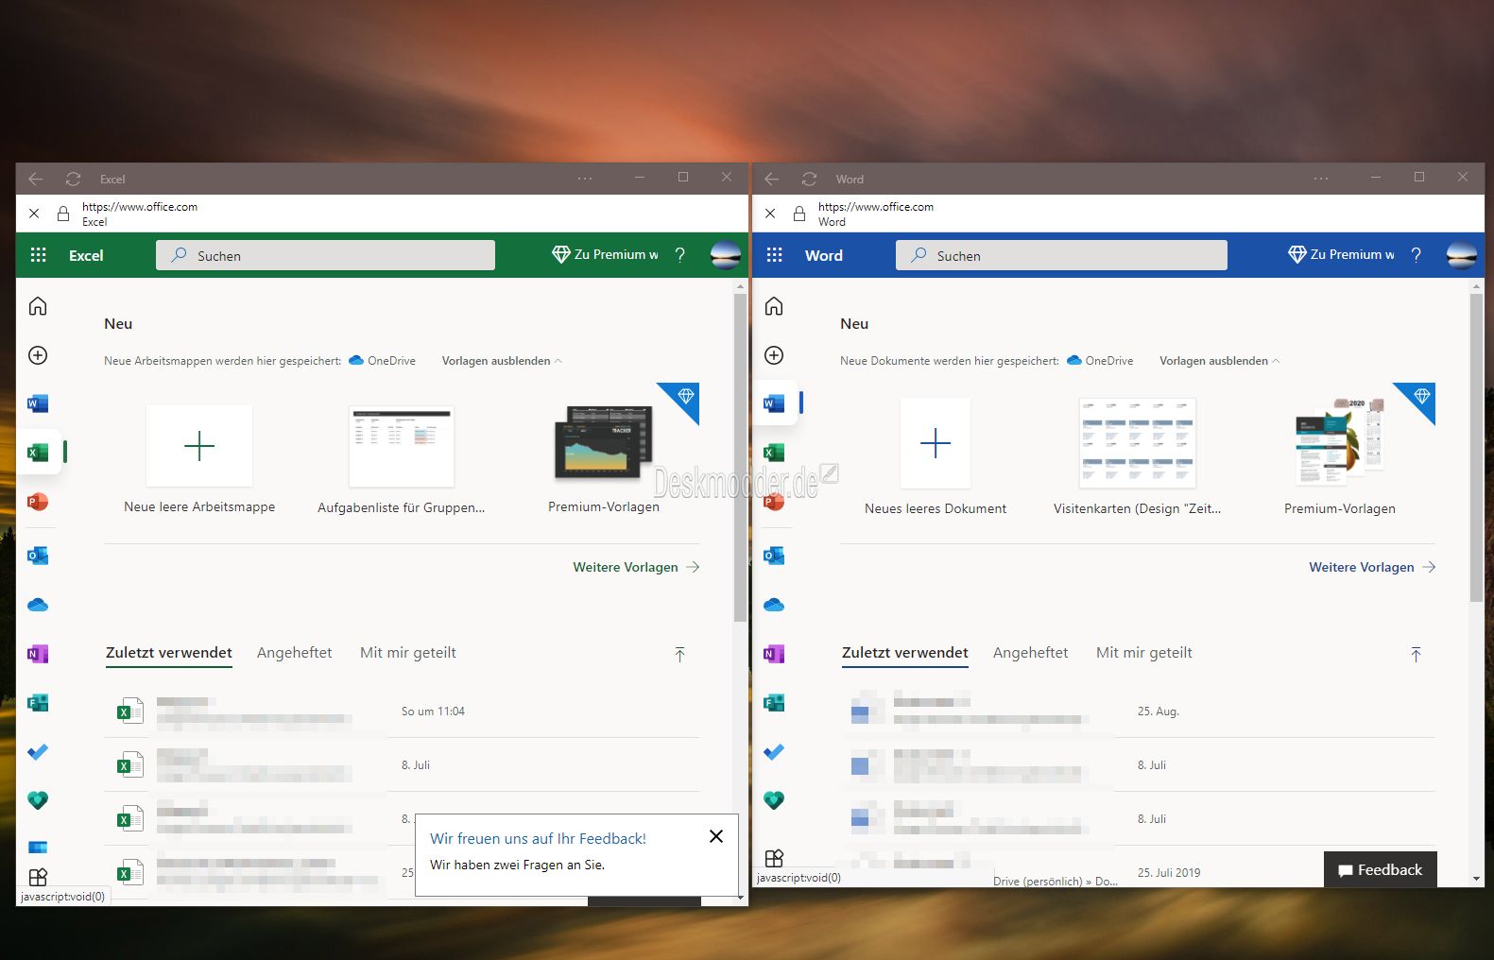Go back in the Excel window title bar
Screen dimensions: 1494x960
click(35, 179)
